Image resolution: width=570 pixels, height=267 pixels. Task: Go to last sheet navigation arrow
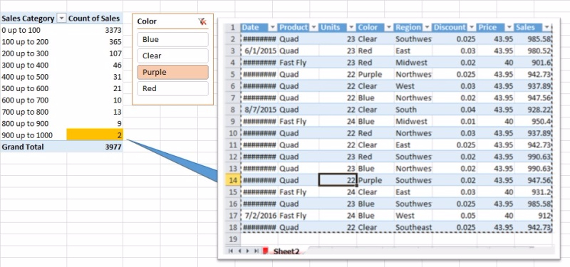(x=256, y=251)
